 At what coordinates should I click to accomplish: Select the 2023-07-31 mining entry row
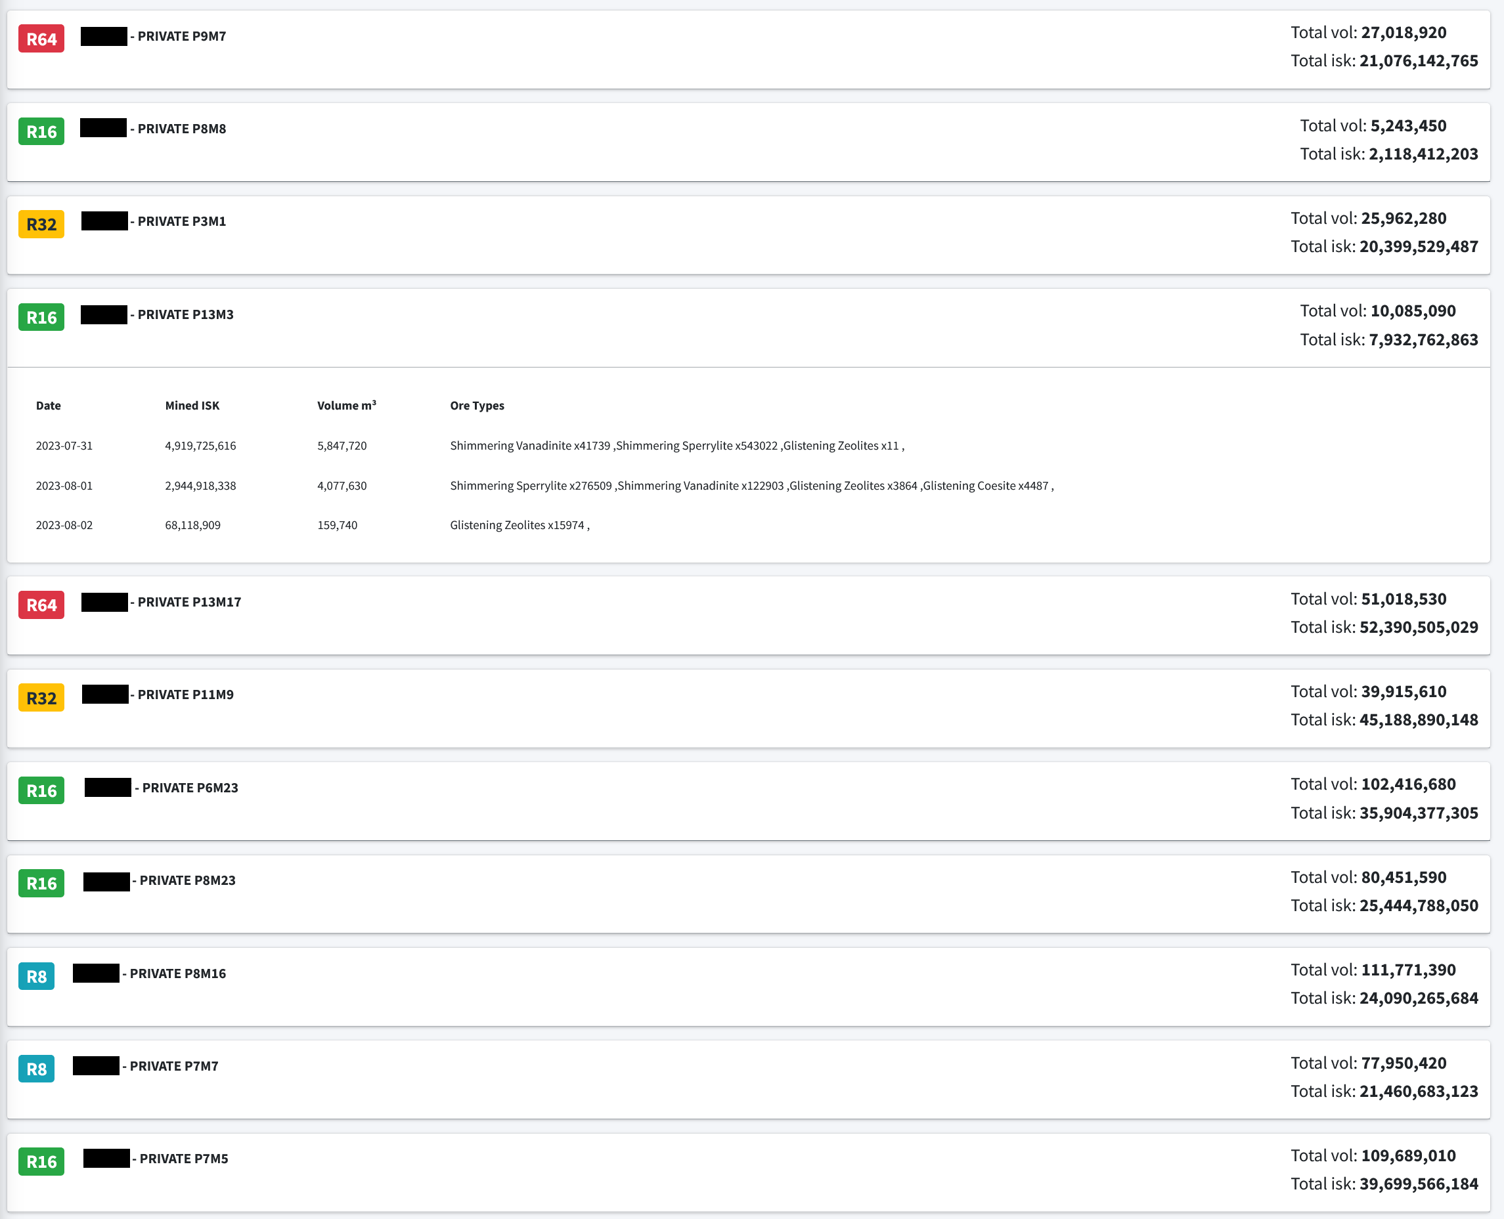(64, 445)
